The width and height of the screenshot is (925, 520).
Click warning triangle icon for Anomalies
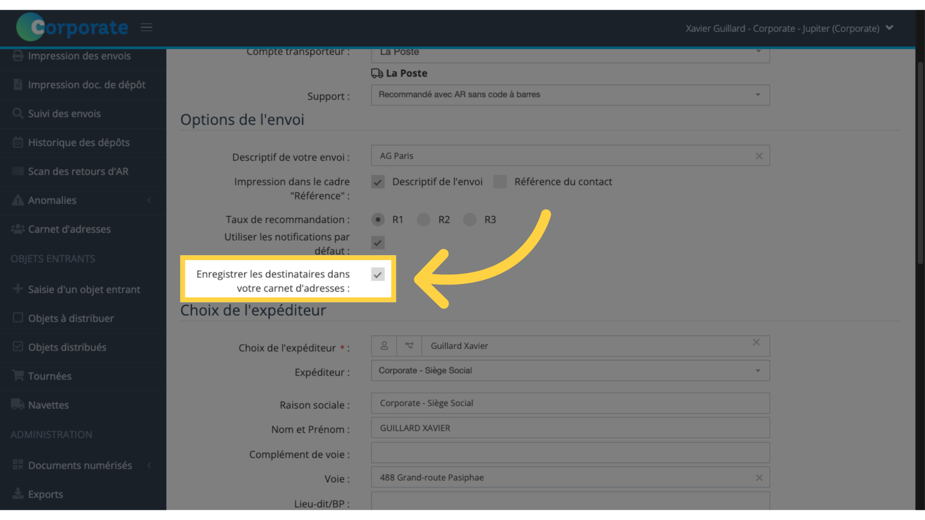pyautogui.click(x=18, y=200)
